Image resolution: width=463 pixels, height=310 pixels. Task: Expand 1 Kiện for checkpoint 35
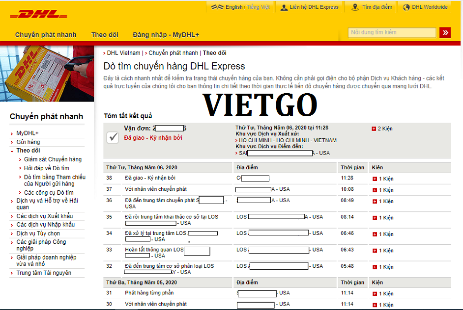375,218
